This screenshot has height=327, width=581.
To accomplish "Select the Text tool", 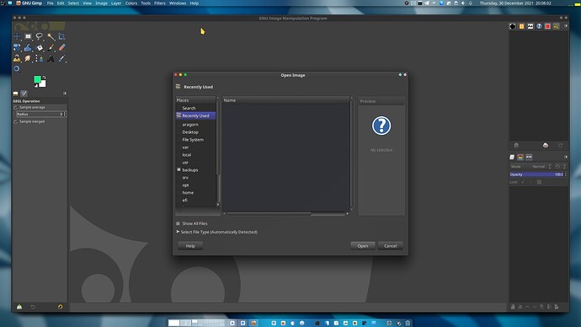I will tap(51, 59).
